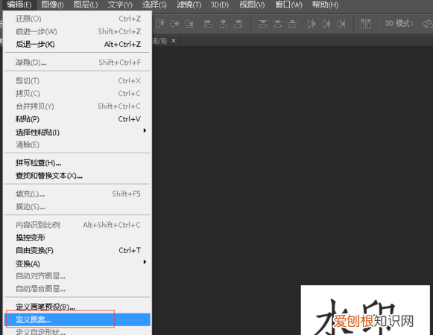Choose 定义图案 from the edit menu

click(78, 319)
